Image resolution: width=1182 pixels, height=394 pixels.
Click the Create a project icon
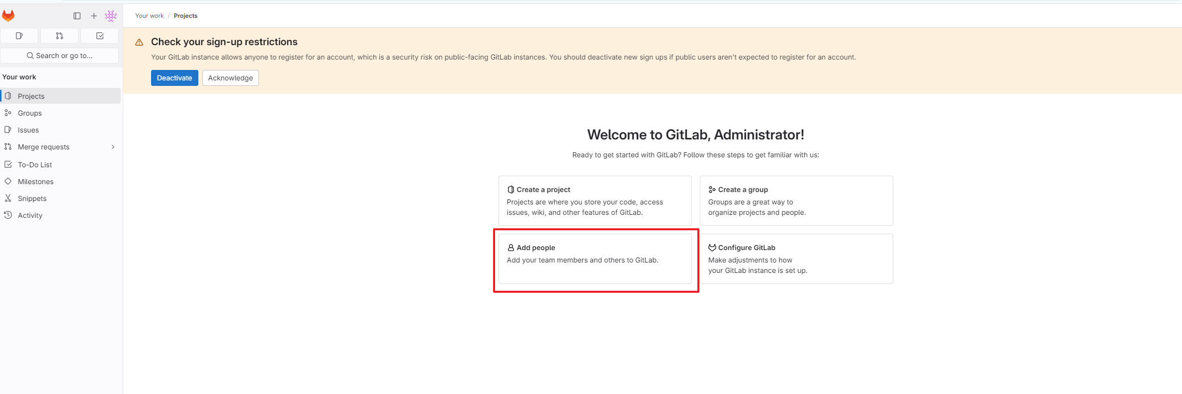coord(510,190)
